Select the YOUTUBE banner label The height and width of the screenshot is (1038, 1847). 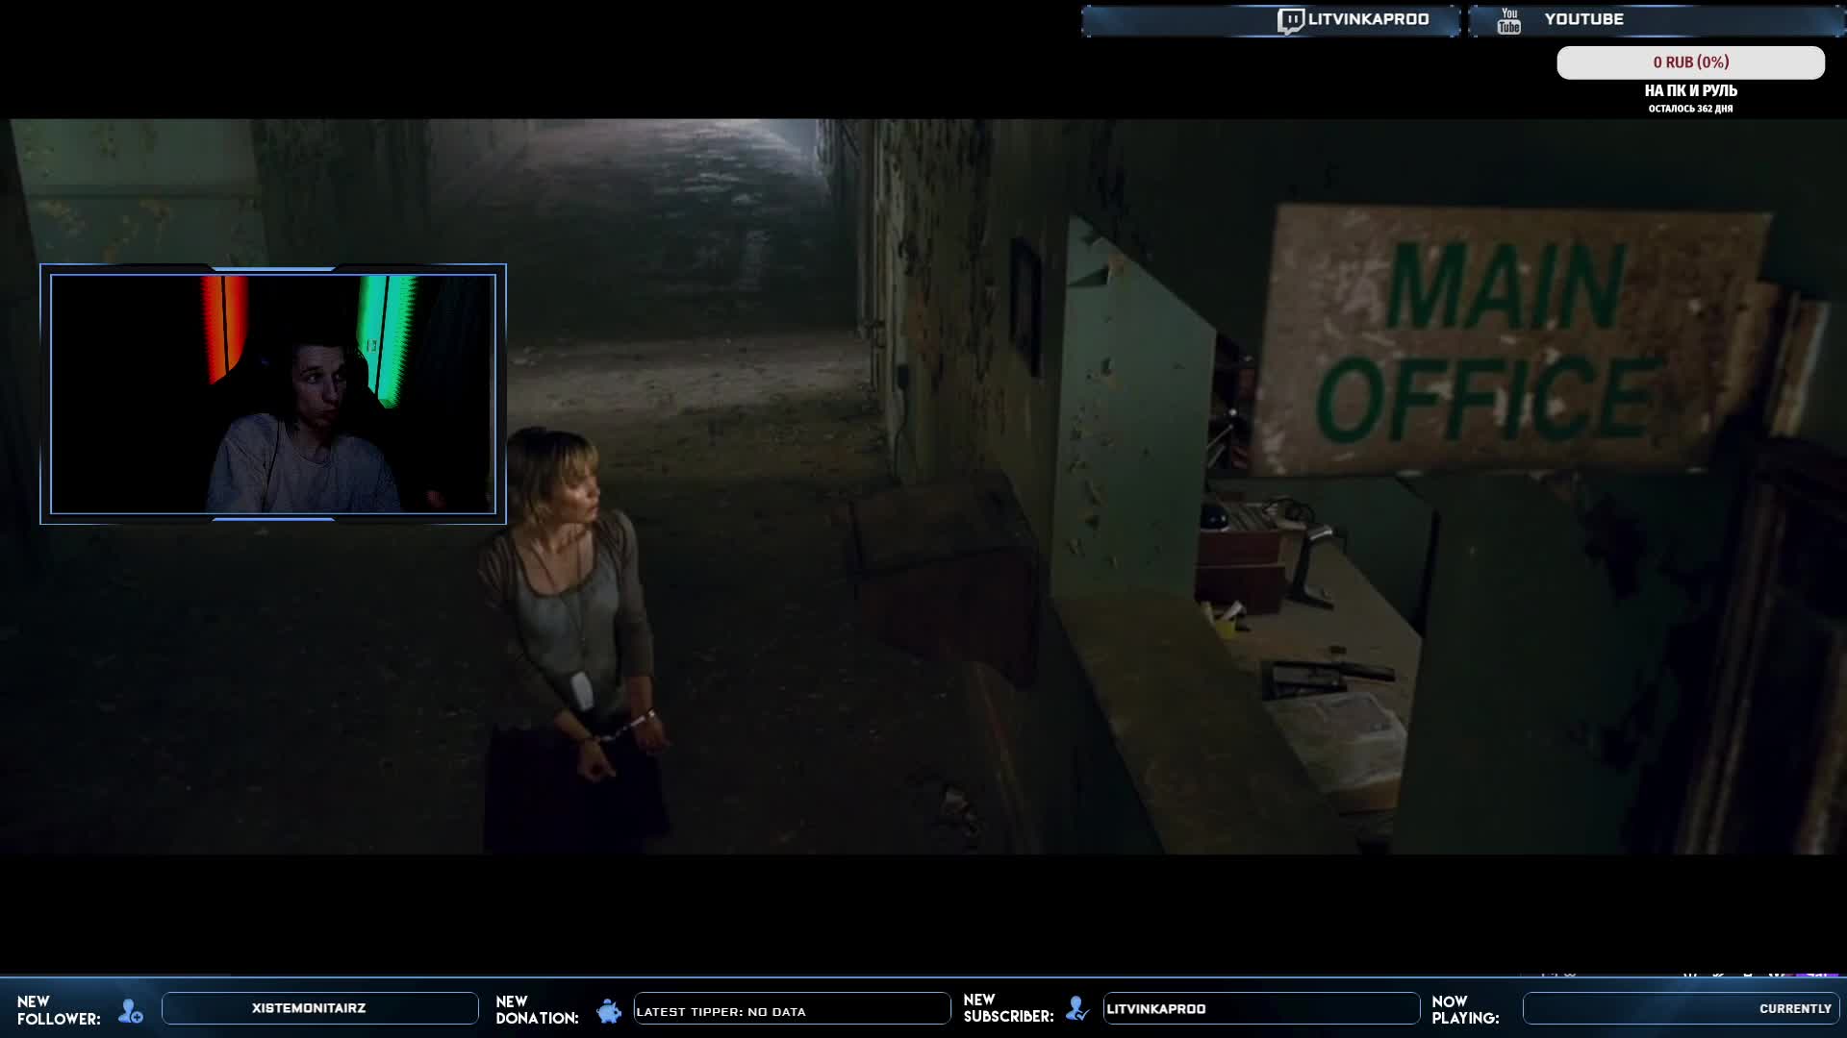click(1583, 19)
